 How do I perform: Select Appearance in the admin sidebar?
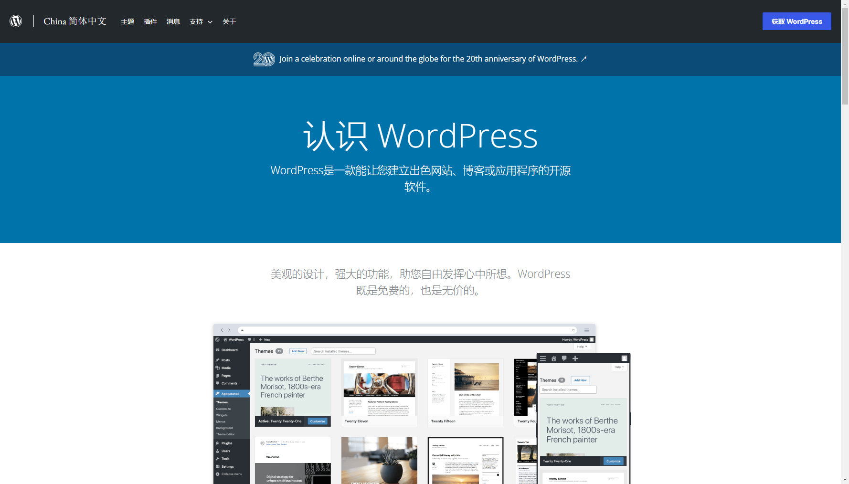point(231,394)
